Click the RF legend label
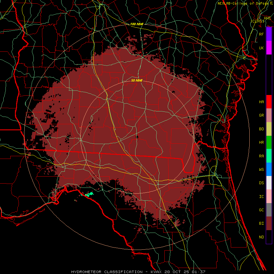This screenshot has width=274, height=274. coord(262,34)
